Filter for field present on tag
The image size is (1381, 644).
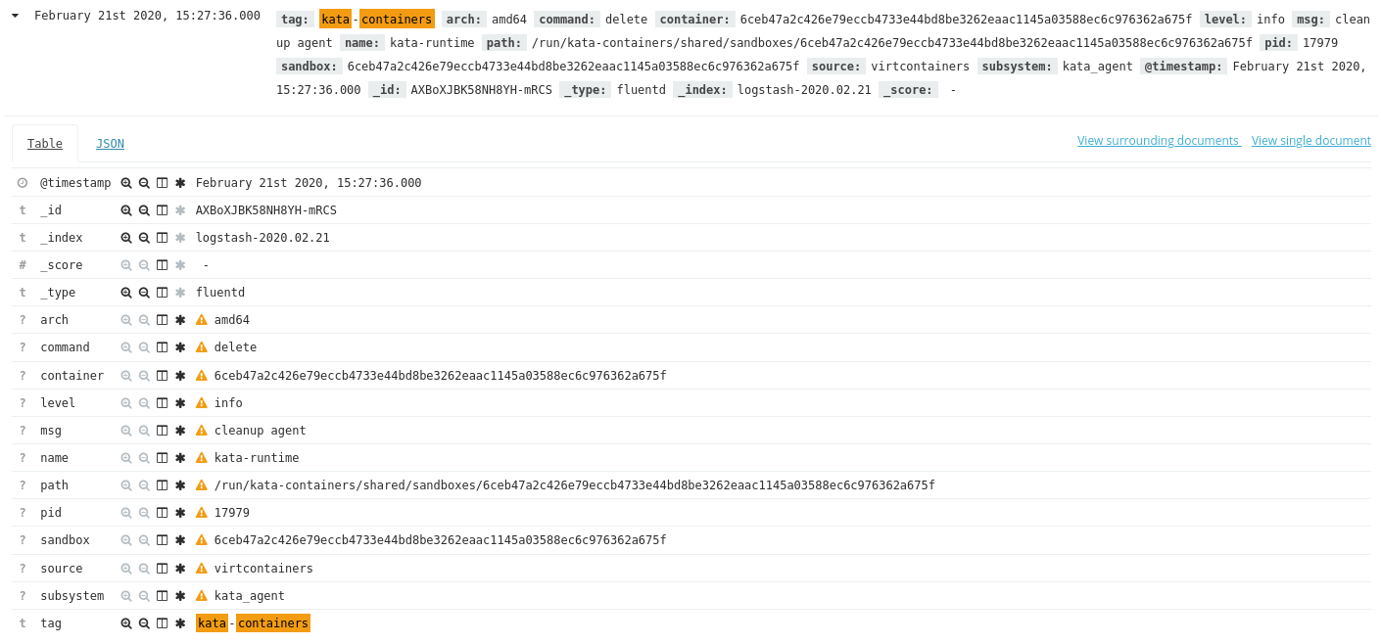click(x=180, y=623)
